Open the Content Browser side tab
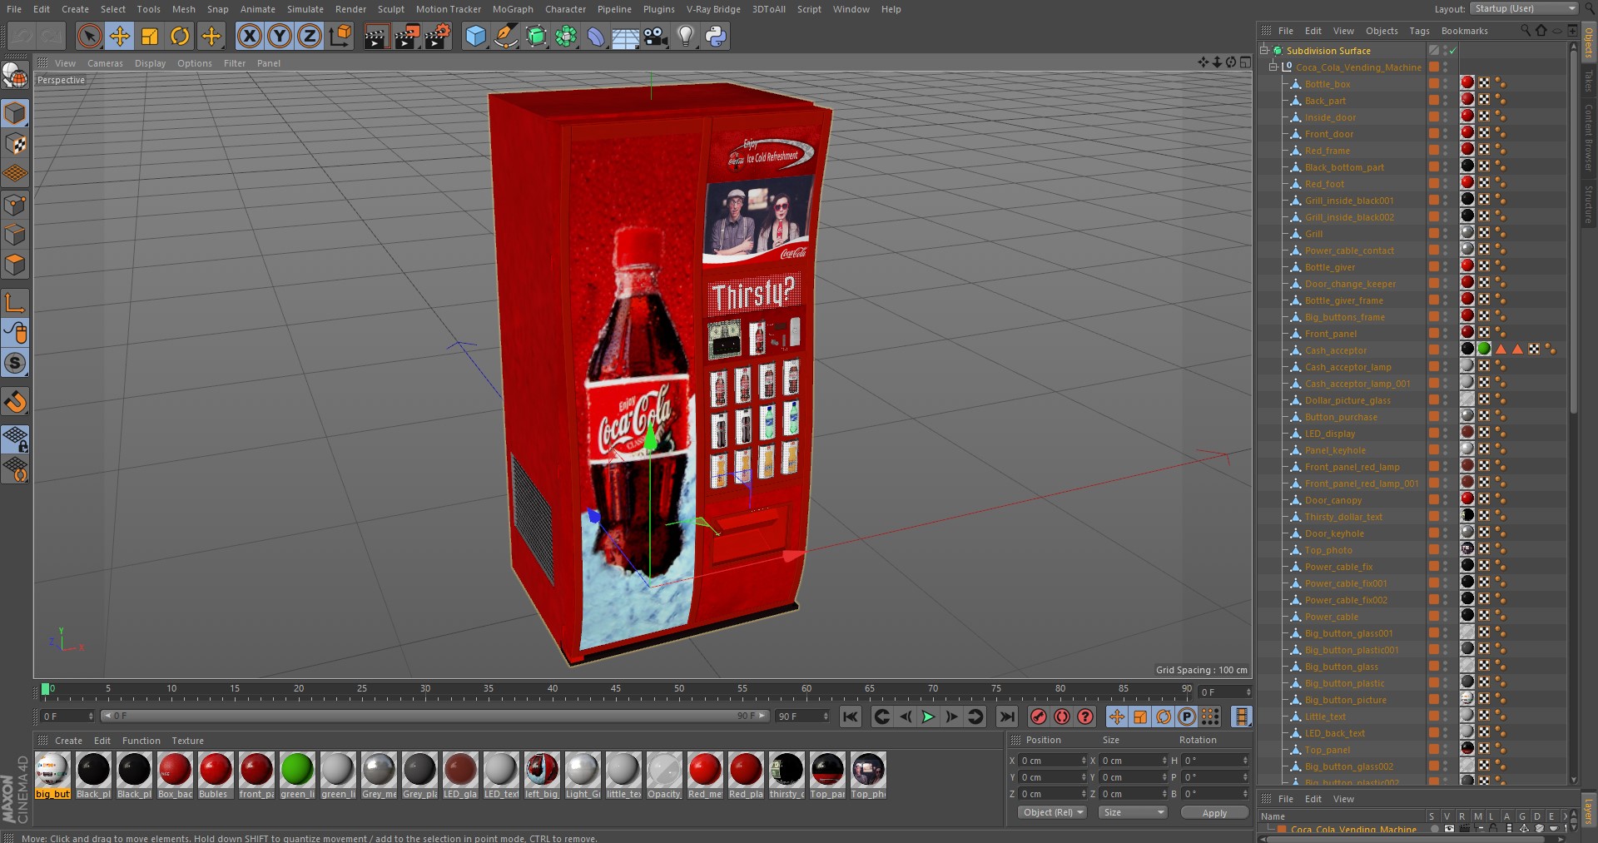This screenshot has height=843, width=1598. [x=1589, y=138]
